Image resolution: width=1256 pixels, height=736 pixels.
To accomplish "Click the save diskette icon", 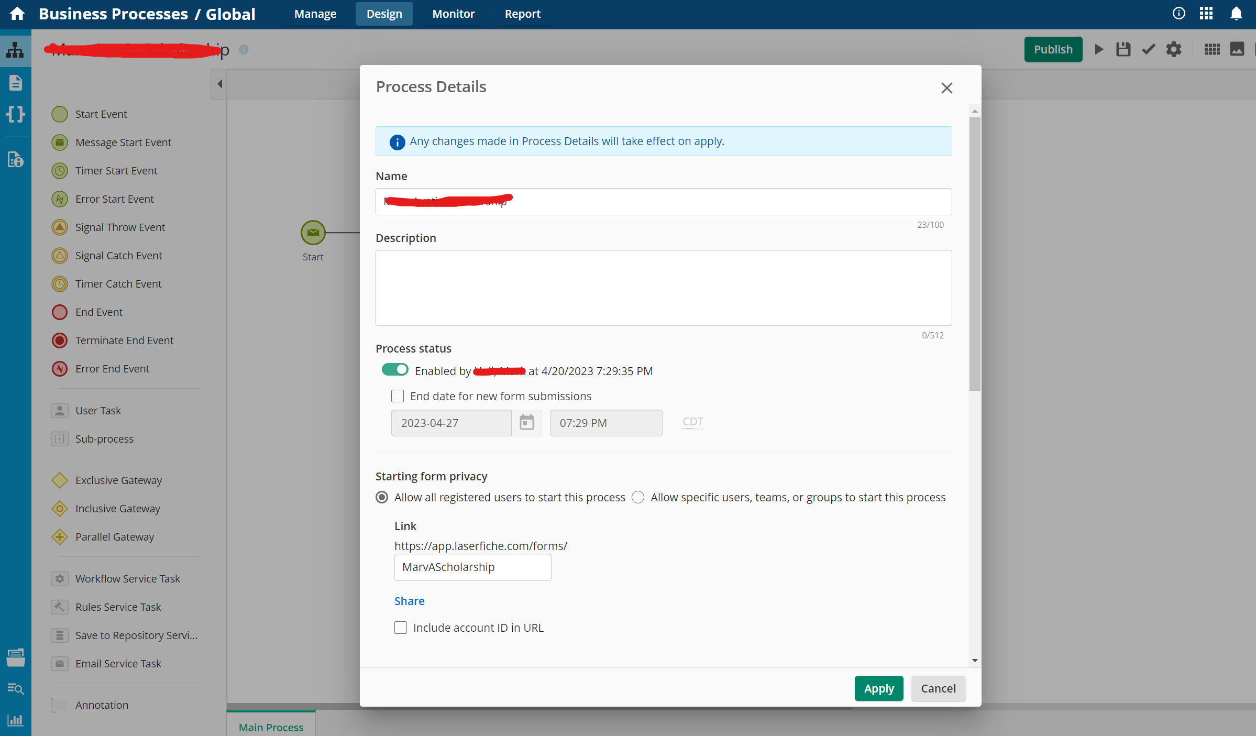I will (x=1123, y=49).
